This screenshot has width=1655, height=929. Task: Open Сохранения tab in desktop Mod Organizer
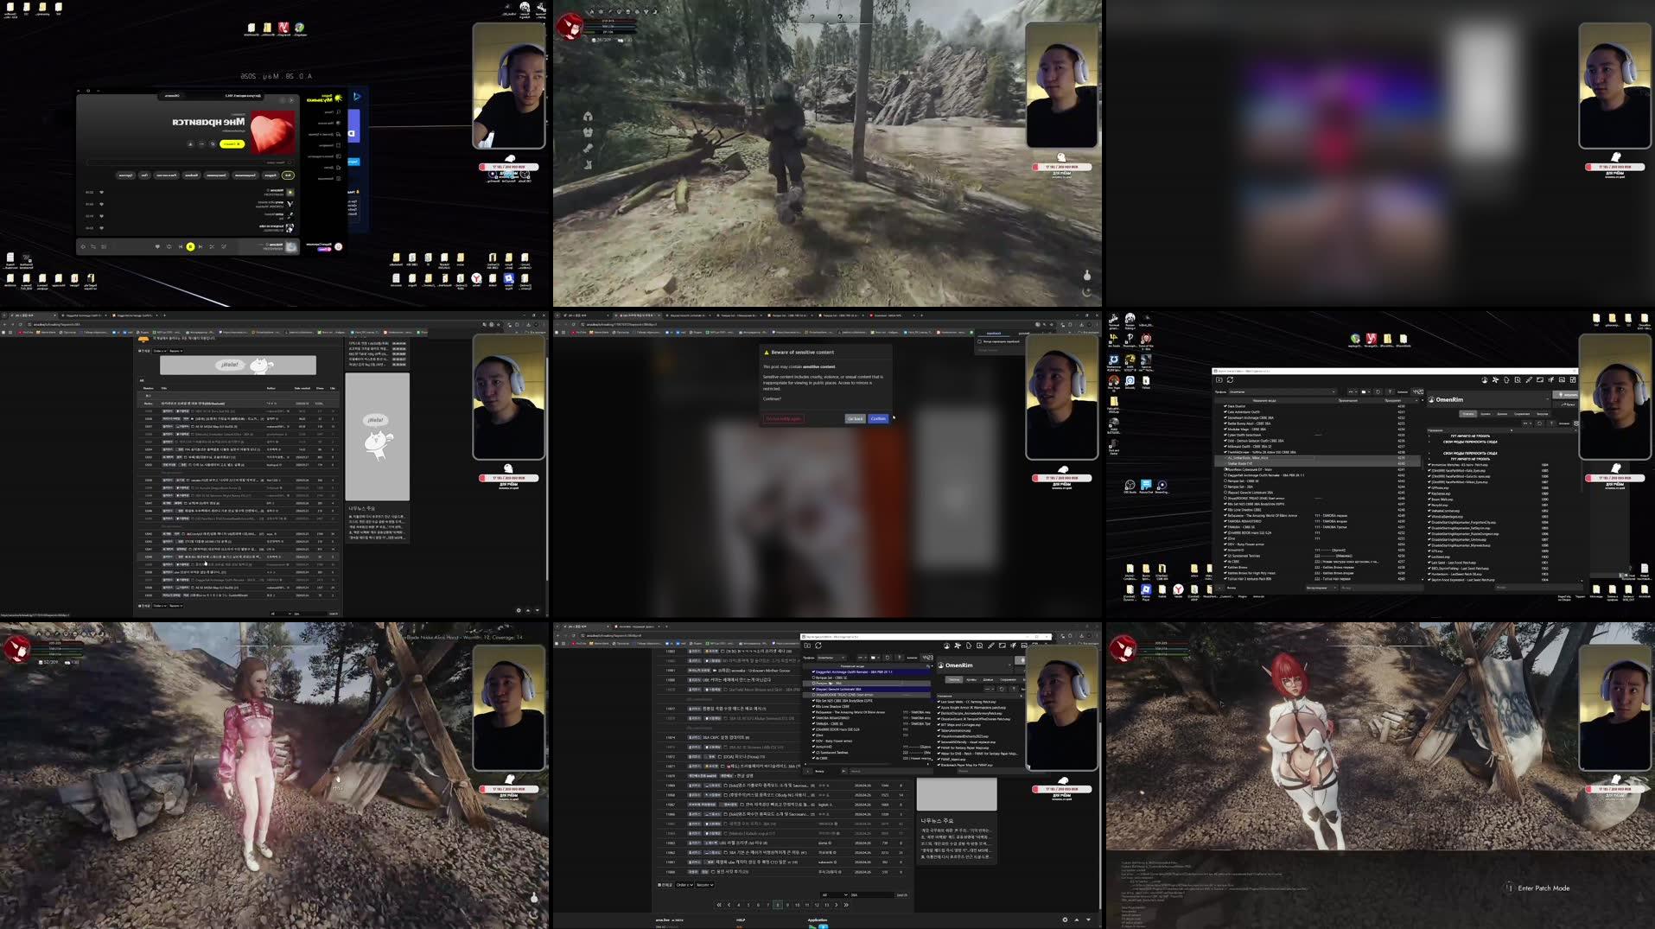tap(1522, 414)
